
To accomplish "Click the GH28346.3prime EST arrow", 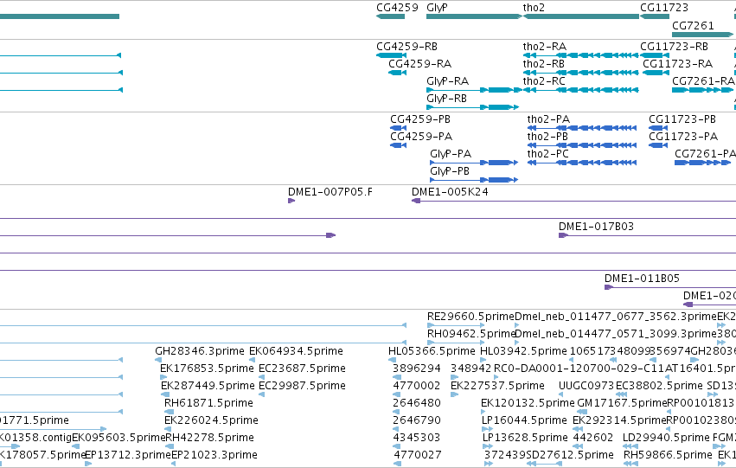I will tap(158, 360).
